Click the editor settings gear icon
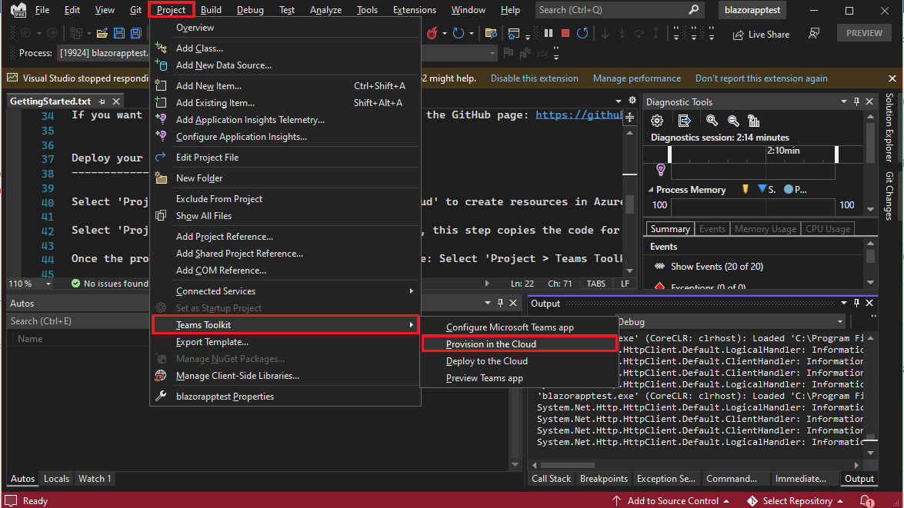904x508 pixels. [632, 100]
